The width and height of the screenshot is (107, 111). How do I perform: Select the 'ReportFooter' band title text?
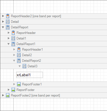click(x=25, y=90)
